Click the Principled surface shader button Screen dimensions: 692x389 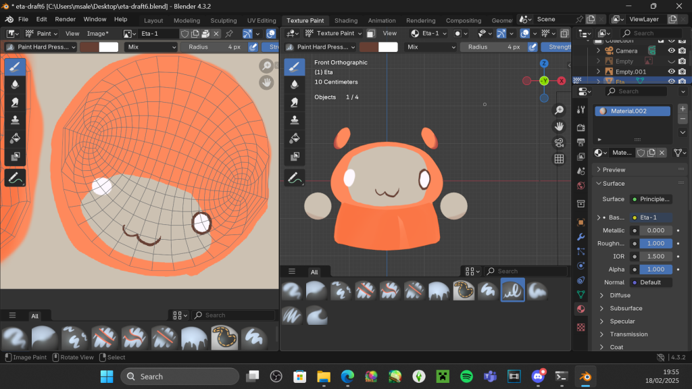651,199
